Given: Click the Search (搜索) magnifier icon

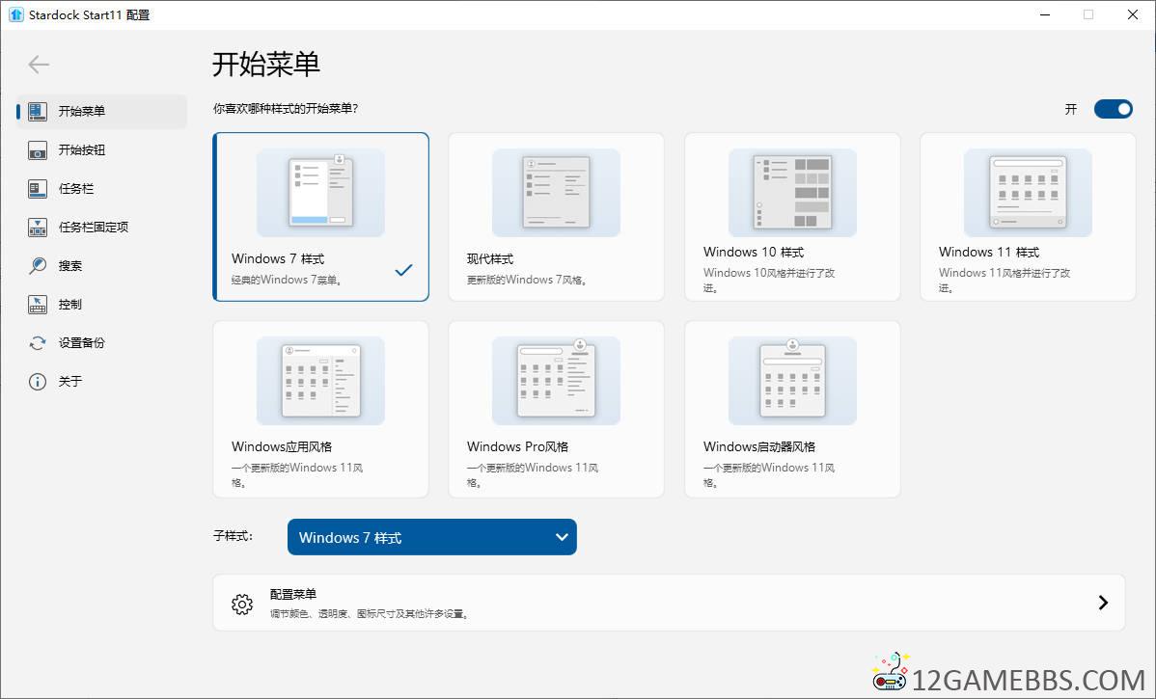Looking at the screenshot, I should pos(38,266).
